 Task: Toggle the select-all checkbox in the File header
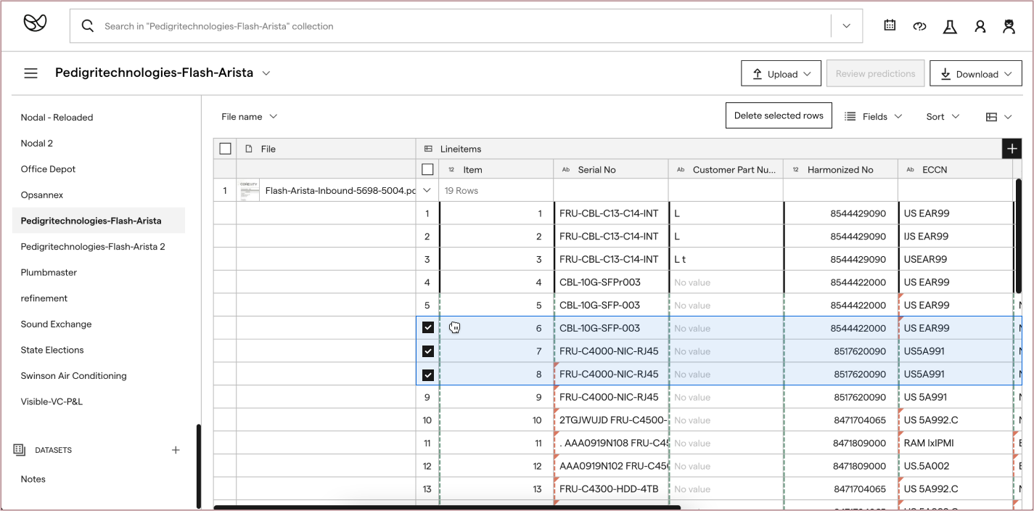(x=225, y=148)
